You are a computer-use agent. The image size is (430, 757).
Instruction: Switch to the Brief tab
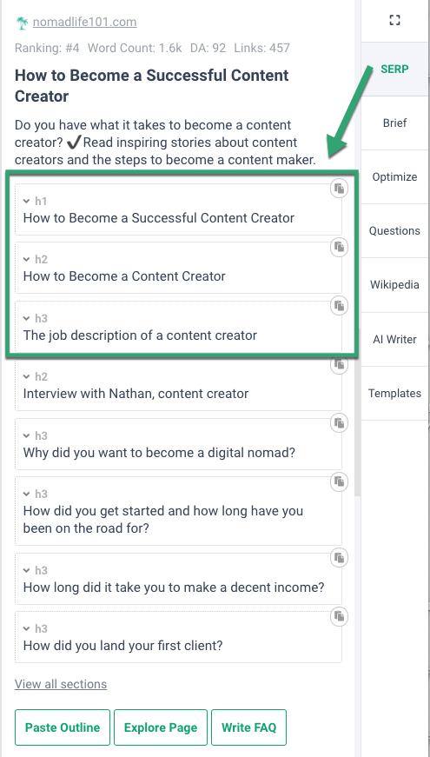394,123
